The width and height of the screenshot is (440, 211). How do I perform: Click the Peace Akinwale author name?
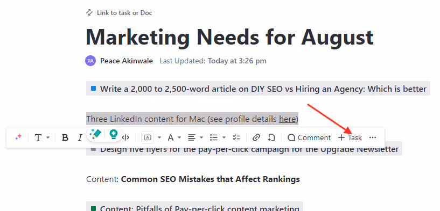(x=127, y=61)
